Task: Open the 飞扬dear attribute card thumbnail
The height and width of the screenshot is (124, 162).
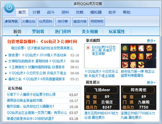Action: [102, 98]
